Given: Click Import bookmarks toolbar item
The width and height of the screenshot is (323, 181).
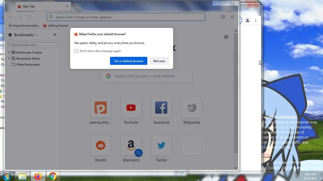Looking at the screenshot, I should (x=24, y=25).
